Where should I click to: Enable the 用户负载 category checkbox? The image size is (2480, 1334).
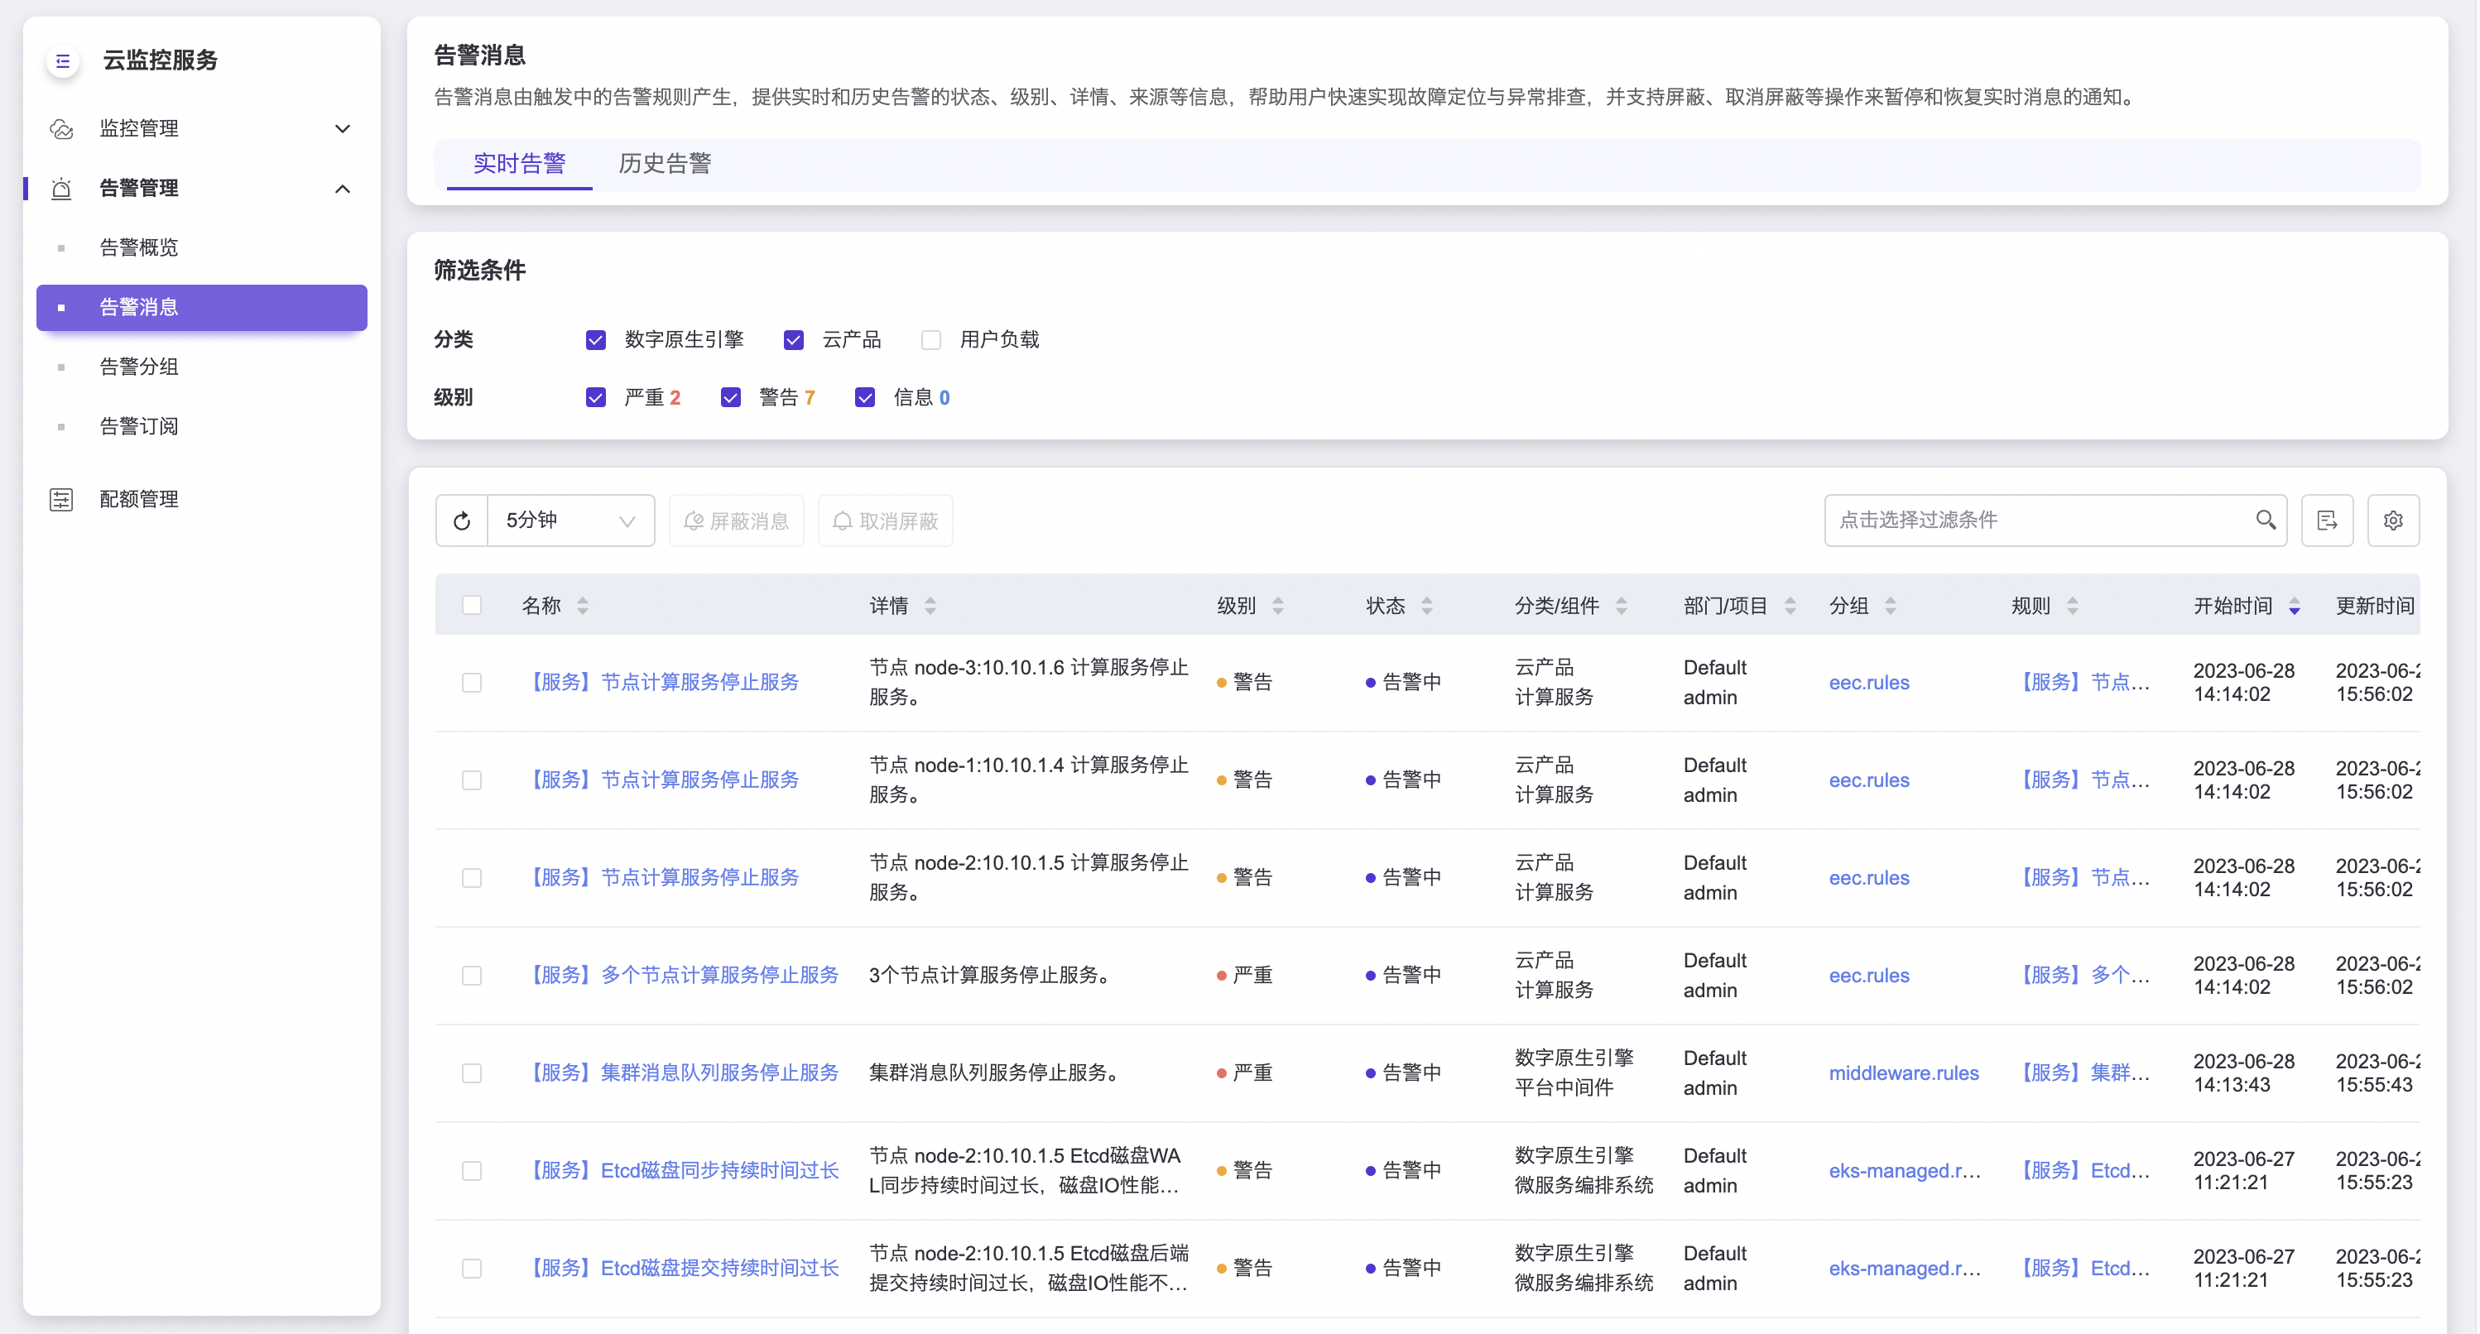point(931,340)
